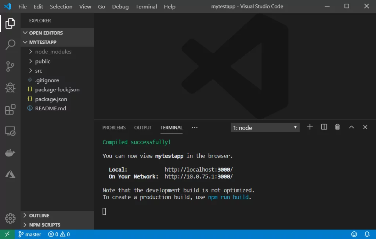Collapse the OPEN EDITORS section
Screen dimensions: 376x239
tap(58, 33)
